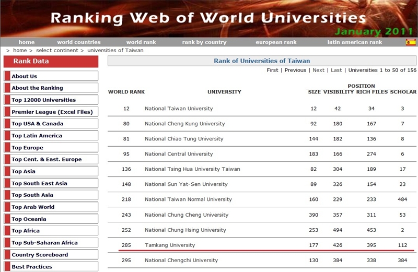Jump to Last page of results

(336, 70)
